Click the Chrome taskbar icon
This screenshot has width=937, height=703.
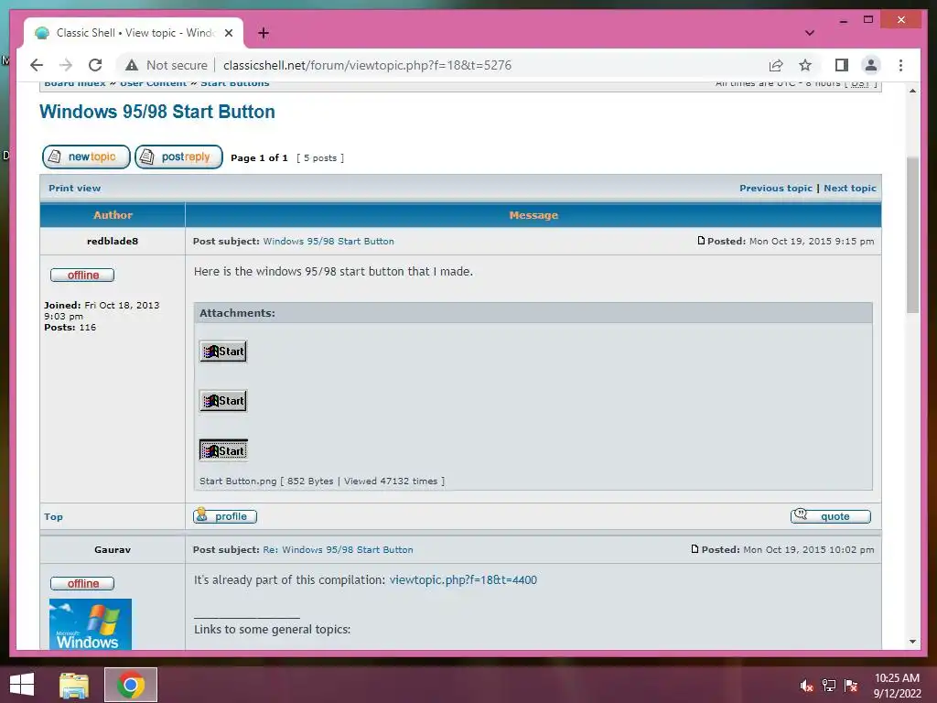pyautogui.click(x=131, y=685)
